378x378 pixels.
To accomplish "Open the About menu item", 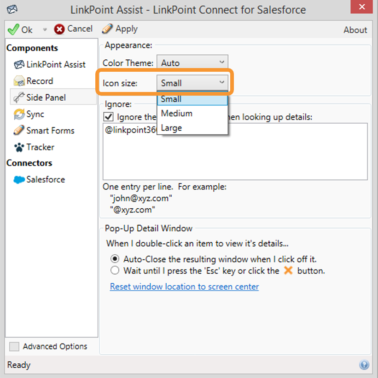I will click(355, 30).
